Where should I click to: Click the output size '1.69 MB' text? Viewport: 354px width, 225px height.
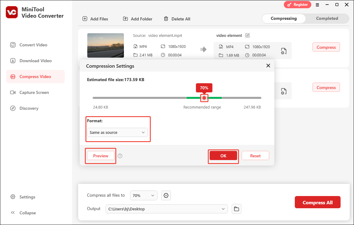coord(233,55)
